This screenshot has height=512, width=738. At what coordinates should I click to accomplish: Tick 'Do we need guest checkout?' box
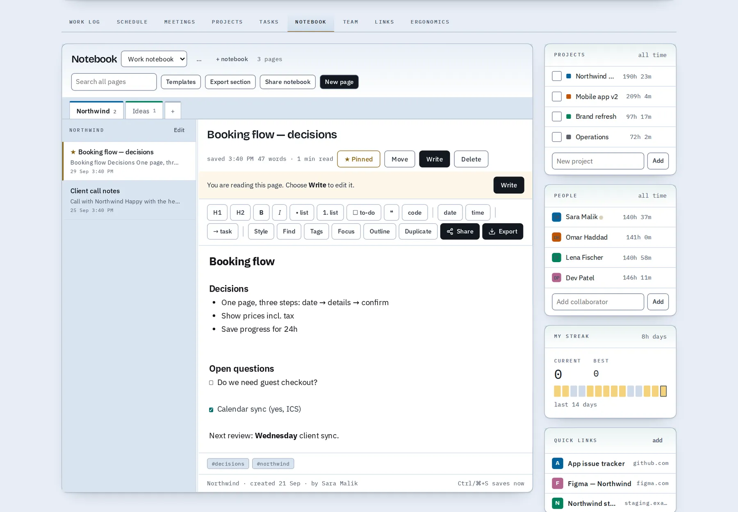211,383
